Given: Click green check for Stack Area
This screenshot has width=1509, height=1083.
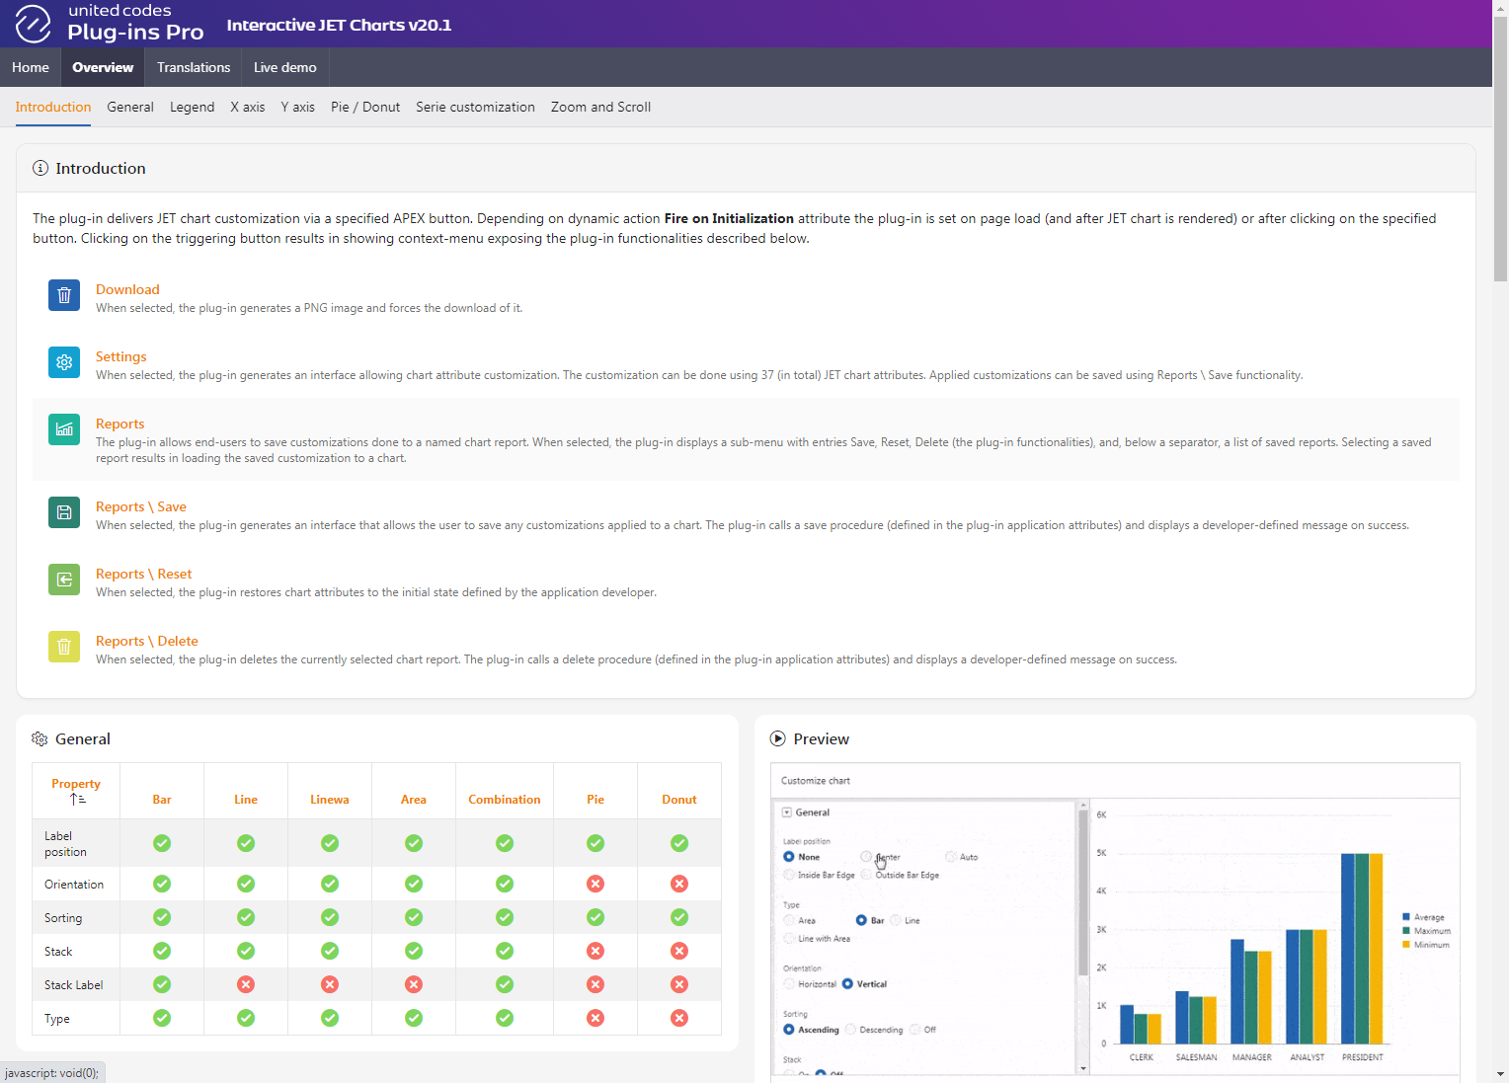Looking at the screenshot, I should (414, 951).
